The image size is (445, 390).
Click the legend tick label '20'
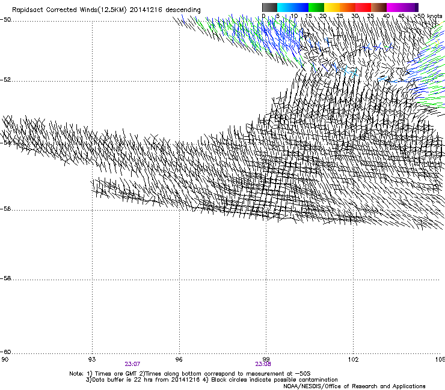tap(323, 16)
